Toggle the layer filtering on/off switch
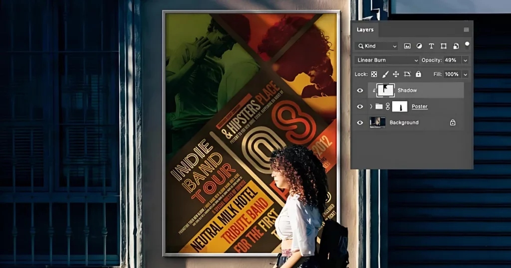The image size is (511, 268). click(x=467, y=44)
